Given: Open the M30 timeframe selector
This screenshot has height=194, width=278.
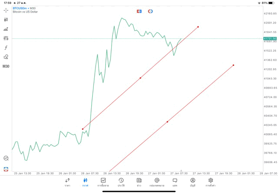Looking at the screenshot, I should 6,66.
